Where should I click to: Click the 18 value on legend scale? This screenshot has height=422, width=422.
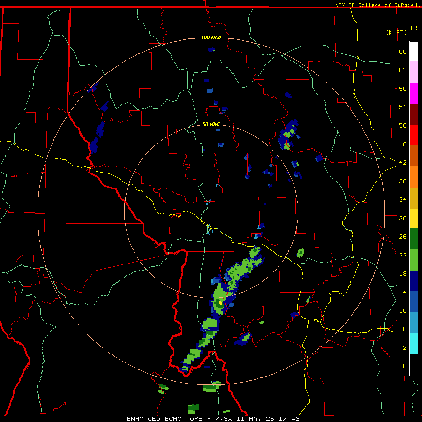[403, 274]
